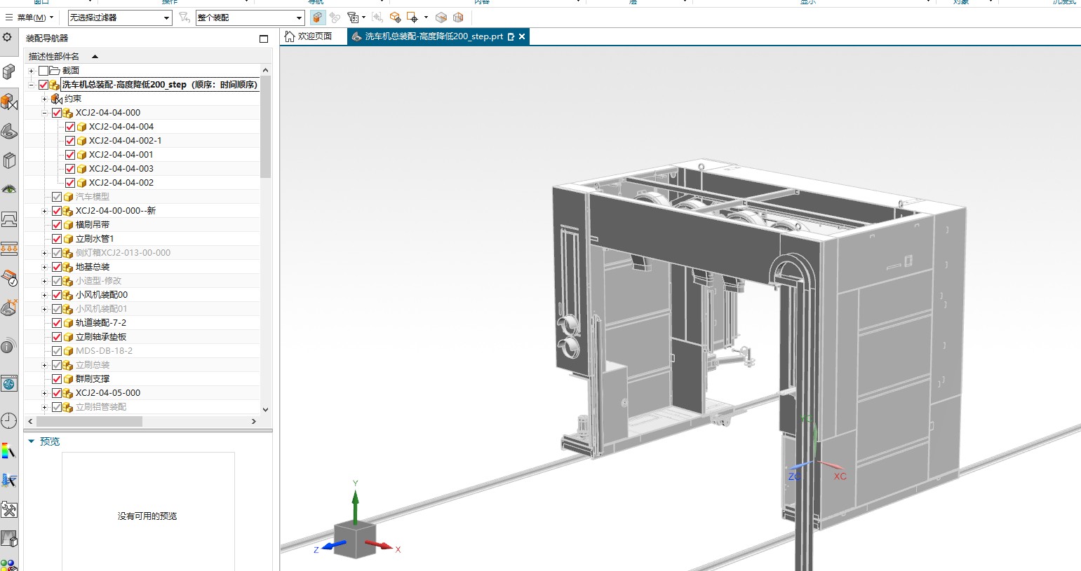Open the signal info sidebar tab
1081x571 pixels.
(x=8, y=346)
